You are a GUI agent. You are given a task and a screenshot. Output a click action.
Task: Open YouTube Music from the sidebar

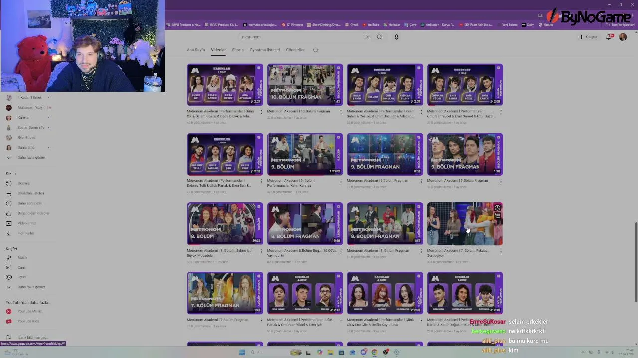point(29,311)
